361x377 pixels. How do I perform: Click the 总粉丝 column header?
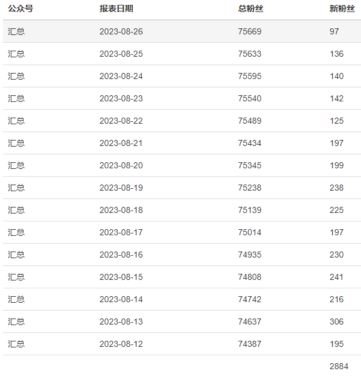coord(251,8)
